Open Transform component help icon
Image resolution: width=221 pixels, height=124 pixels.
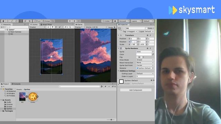[147, 35]
